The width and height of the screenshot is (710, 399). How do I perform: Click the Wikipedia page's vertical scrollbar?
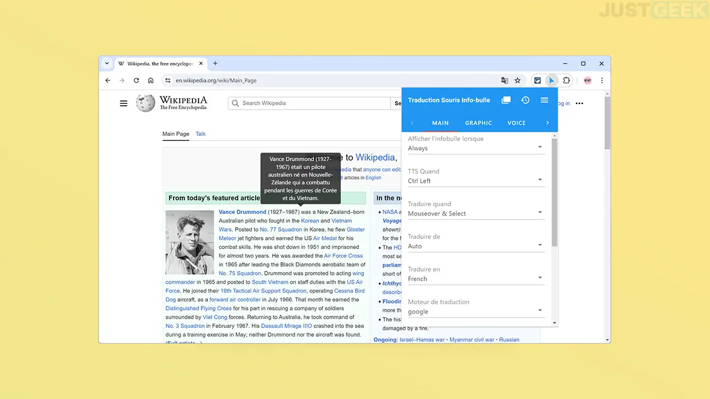coord(607,122)
